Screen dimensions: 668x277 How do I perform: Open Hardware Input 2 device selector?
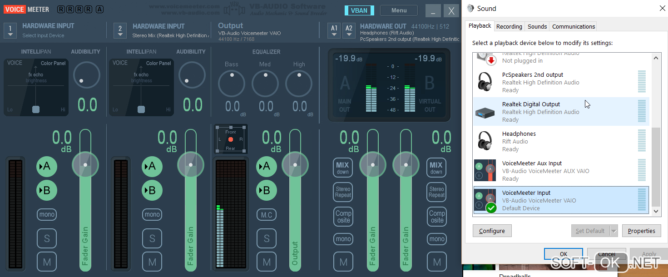[120, 30]
